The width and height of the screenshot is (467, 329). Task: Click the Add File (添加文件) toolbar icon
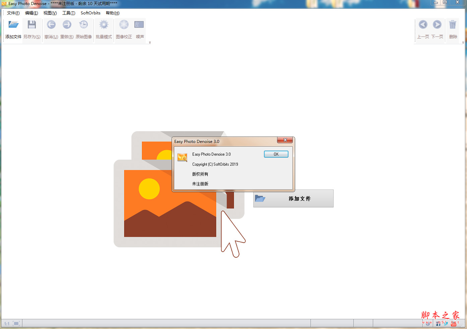click(13, 25)
